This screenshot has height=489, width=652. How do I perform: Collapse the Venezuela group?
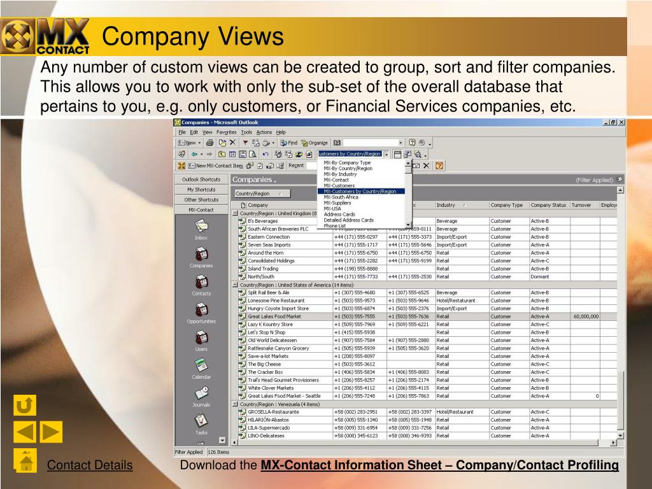pos(235,404)
